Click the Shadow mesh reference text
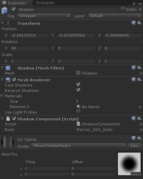The width and height of the screenshot is (143, 179). pos(89,73)
